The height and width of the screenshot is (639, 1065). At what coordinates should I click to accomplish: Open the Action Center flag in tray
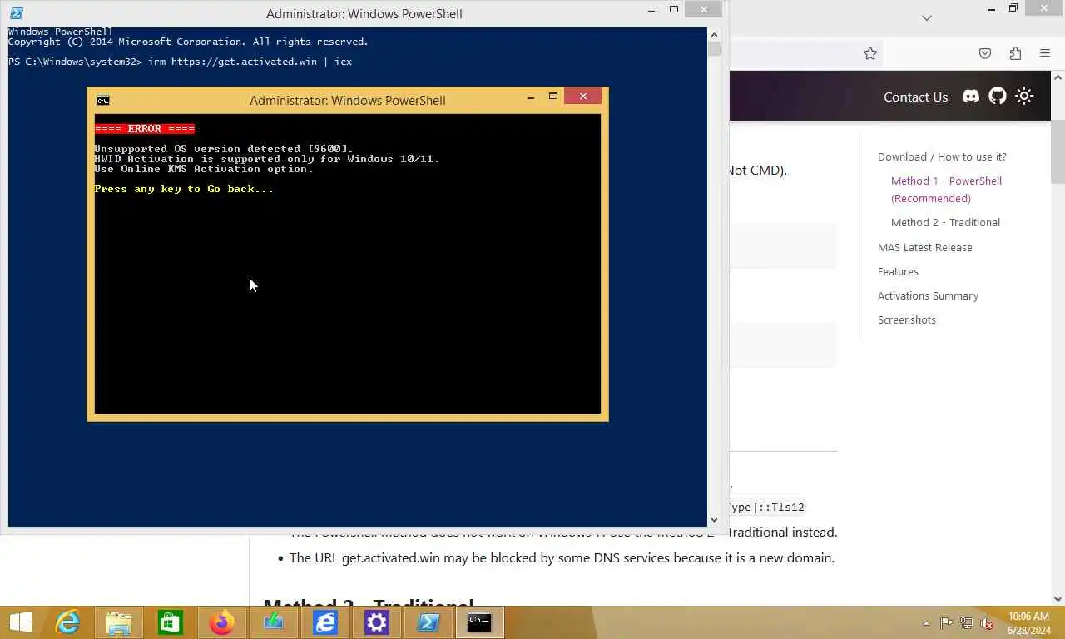pos(947,623)
